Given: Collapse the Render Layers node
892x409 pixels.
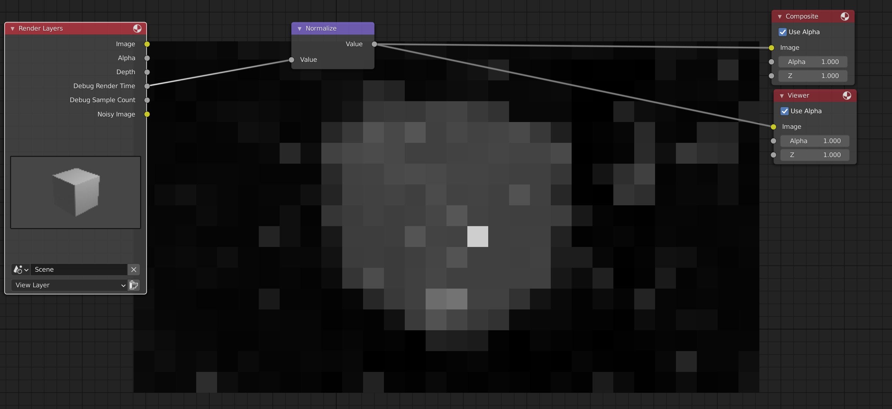Looking at the screenshot, I should pyautogui.click(x=12, y=29).
